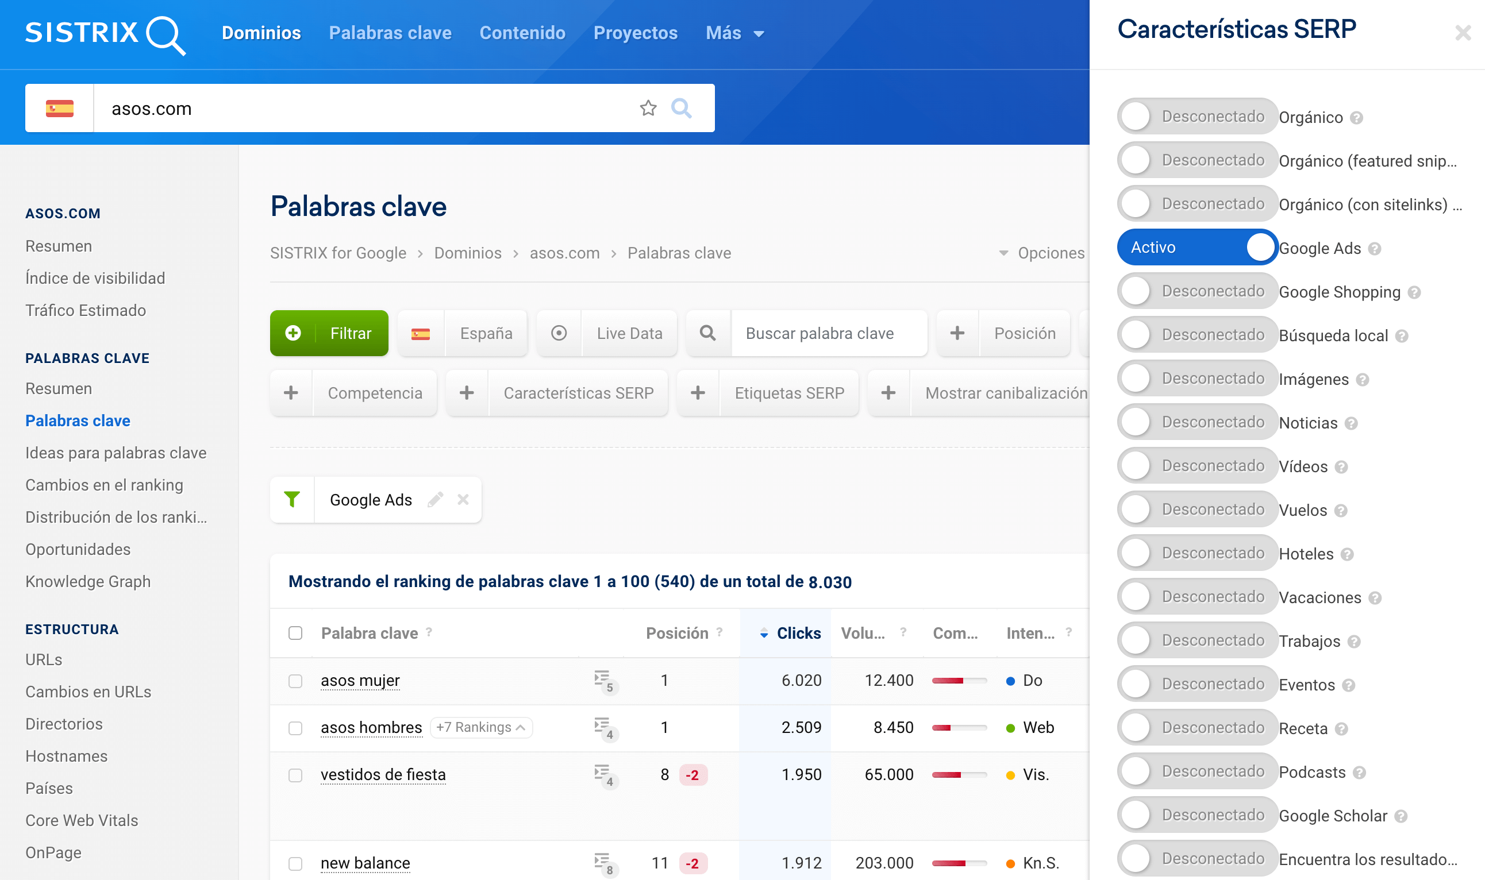
Task: Collapse the +7 Rankings expander
Action: pyautogui.click(x=480, y=727)
